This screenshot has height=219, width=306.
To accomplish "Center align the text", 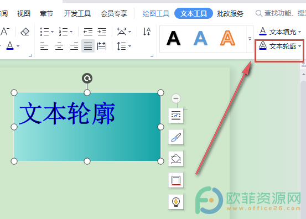I will pos(59,46).
